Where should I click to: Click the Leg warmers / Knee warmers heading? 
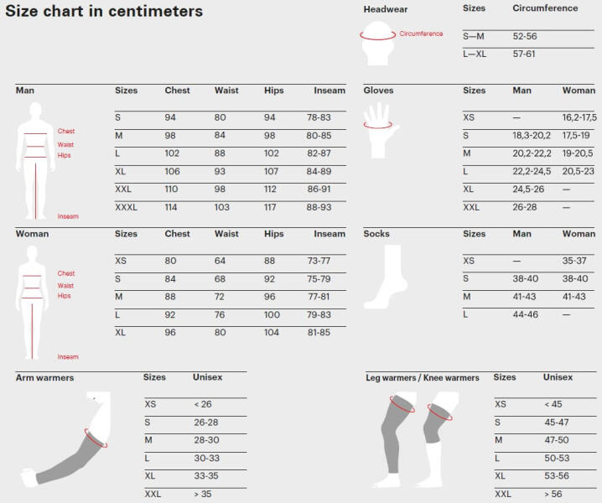(423, 378)
